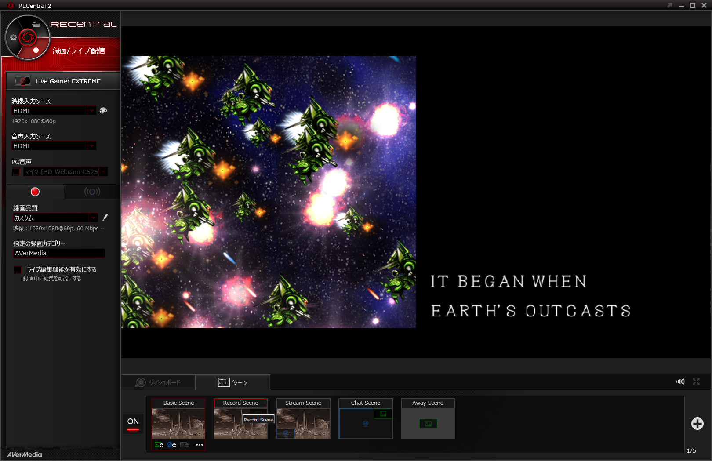Click the Live Gamer EXTREME device icon

click(23, 81)
